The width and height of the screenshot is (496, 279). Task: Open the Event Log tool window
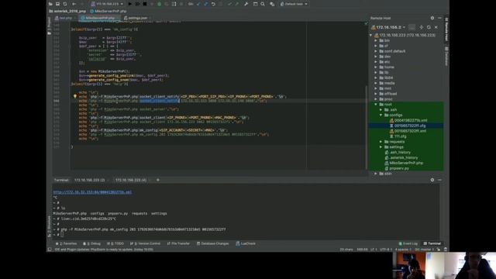click(408, 243)
